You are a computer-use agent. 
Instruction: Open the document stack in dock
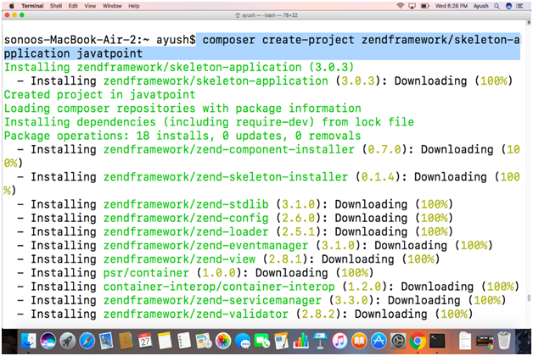(464, 341)
